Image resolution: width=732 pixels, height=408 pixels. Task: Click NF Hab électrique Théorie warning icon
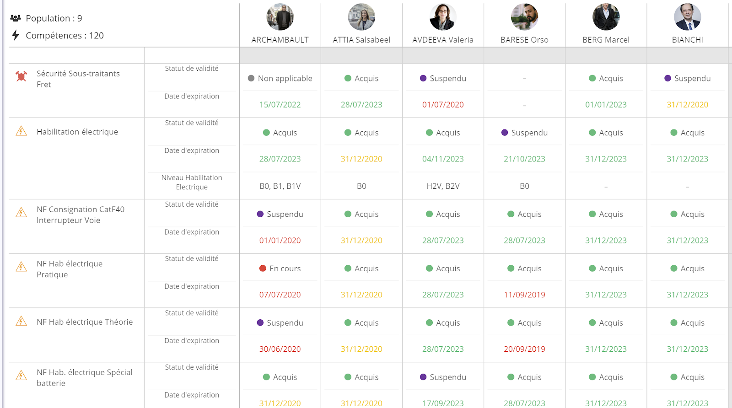coord(21,321)
